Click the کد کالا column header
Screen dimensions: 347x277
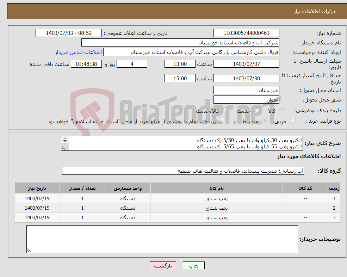click(x=305, y=188)
